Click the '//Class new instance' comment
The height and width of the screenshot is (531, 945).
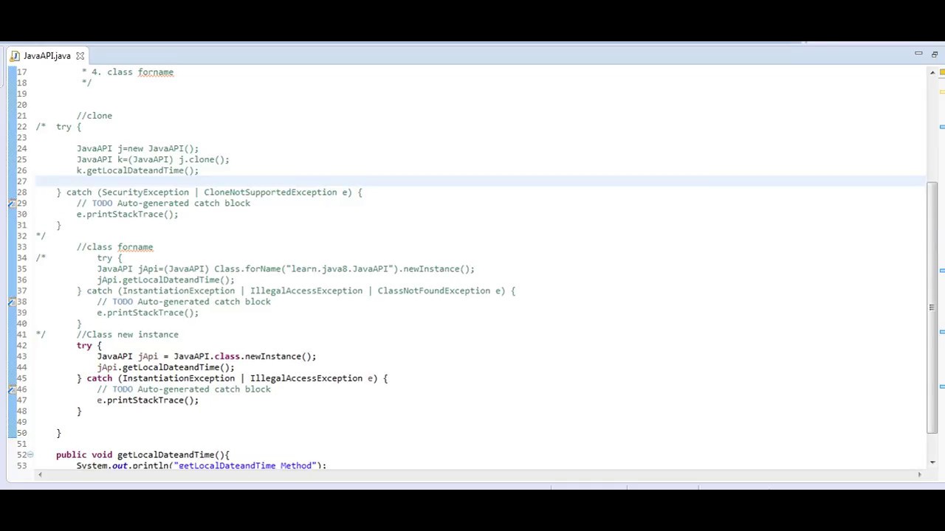[127, 335]
